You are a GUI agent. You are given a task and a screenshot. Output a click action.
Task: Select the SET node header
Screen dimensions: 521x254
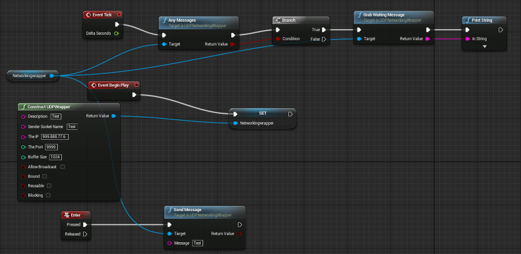click(x=263, y=113)
